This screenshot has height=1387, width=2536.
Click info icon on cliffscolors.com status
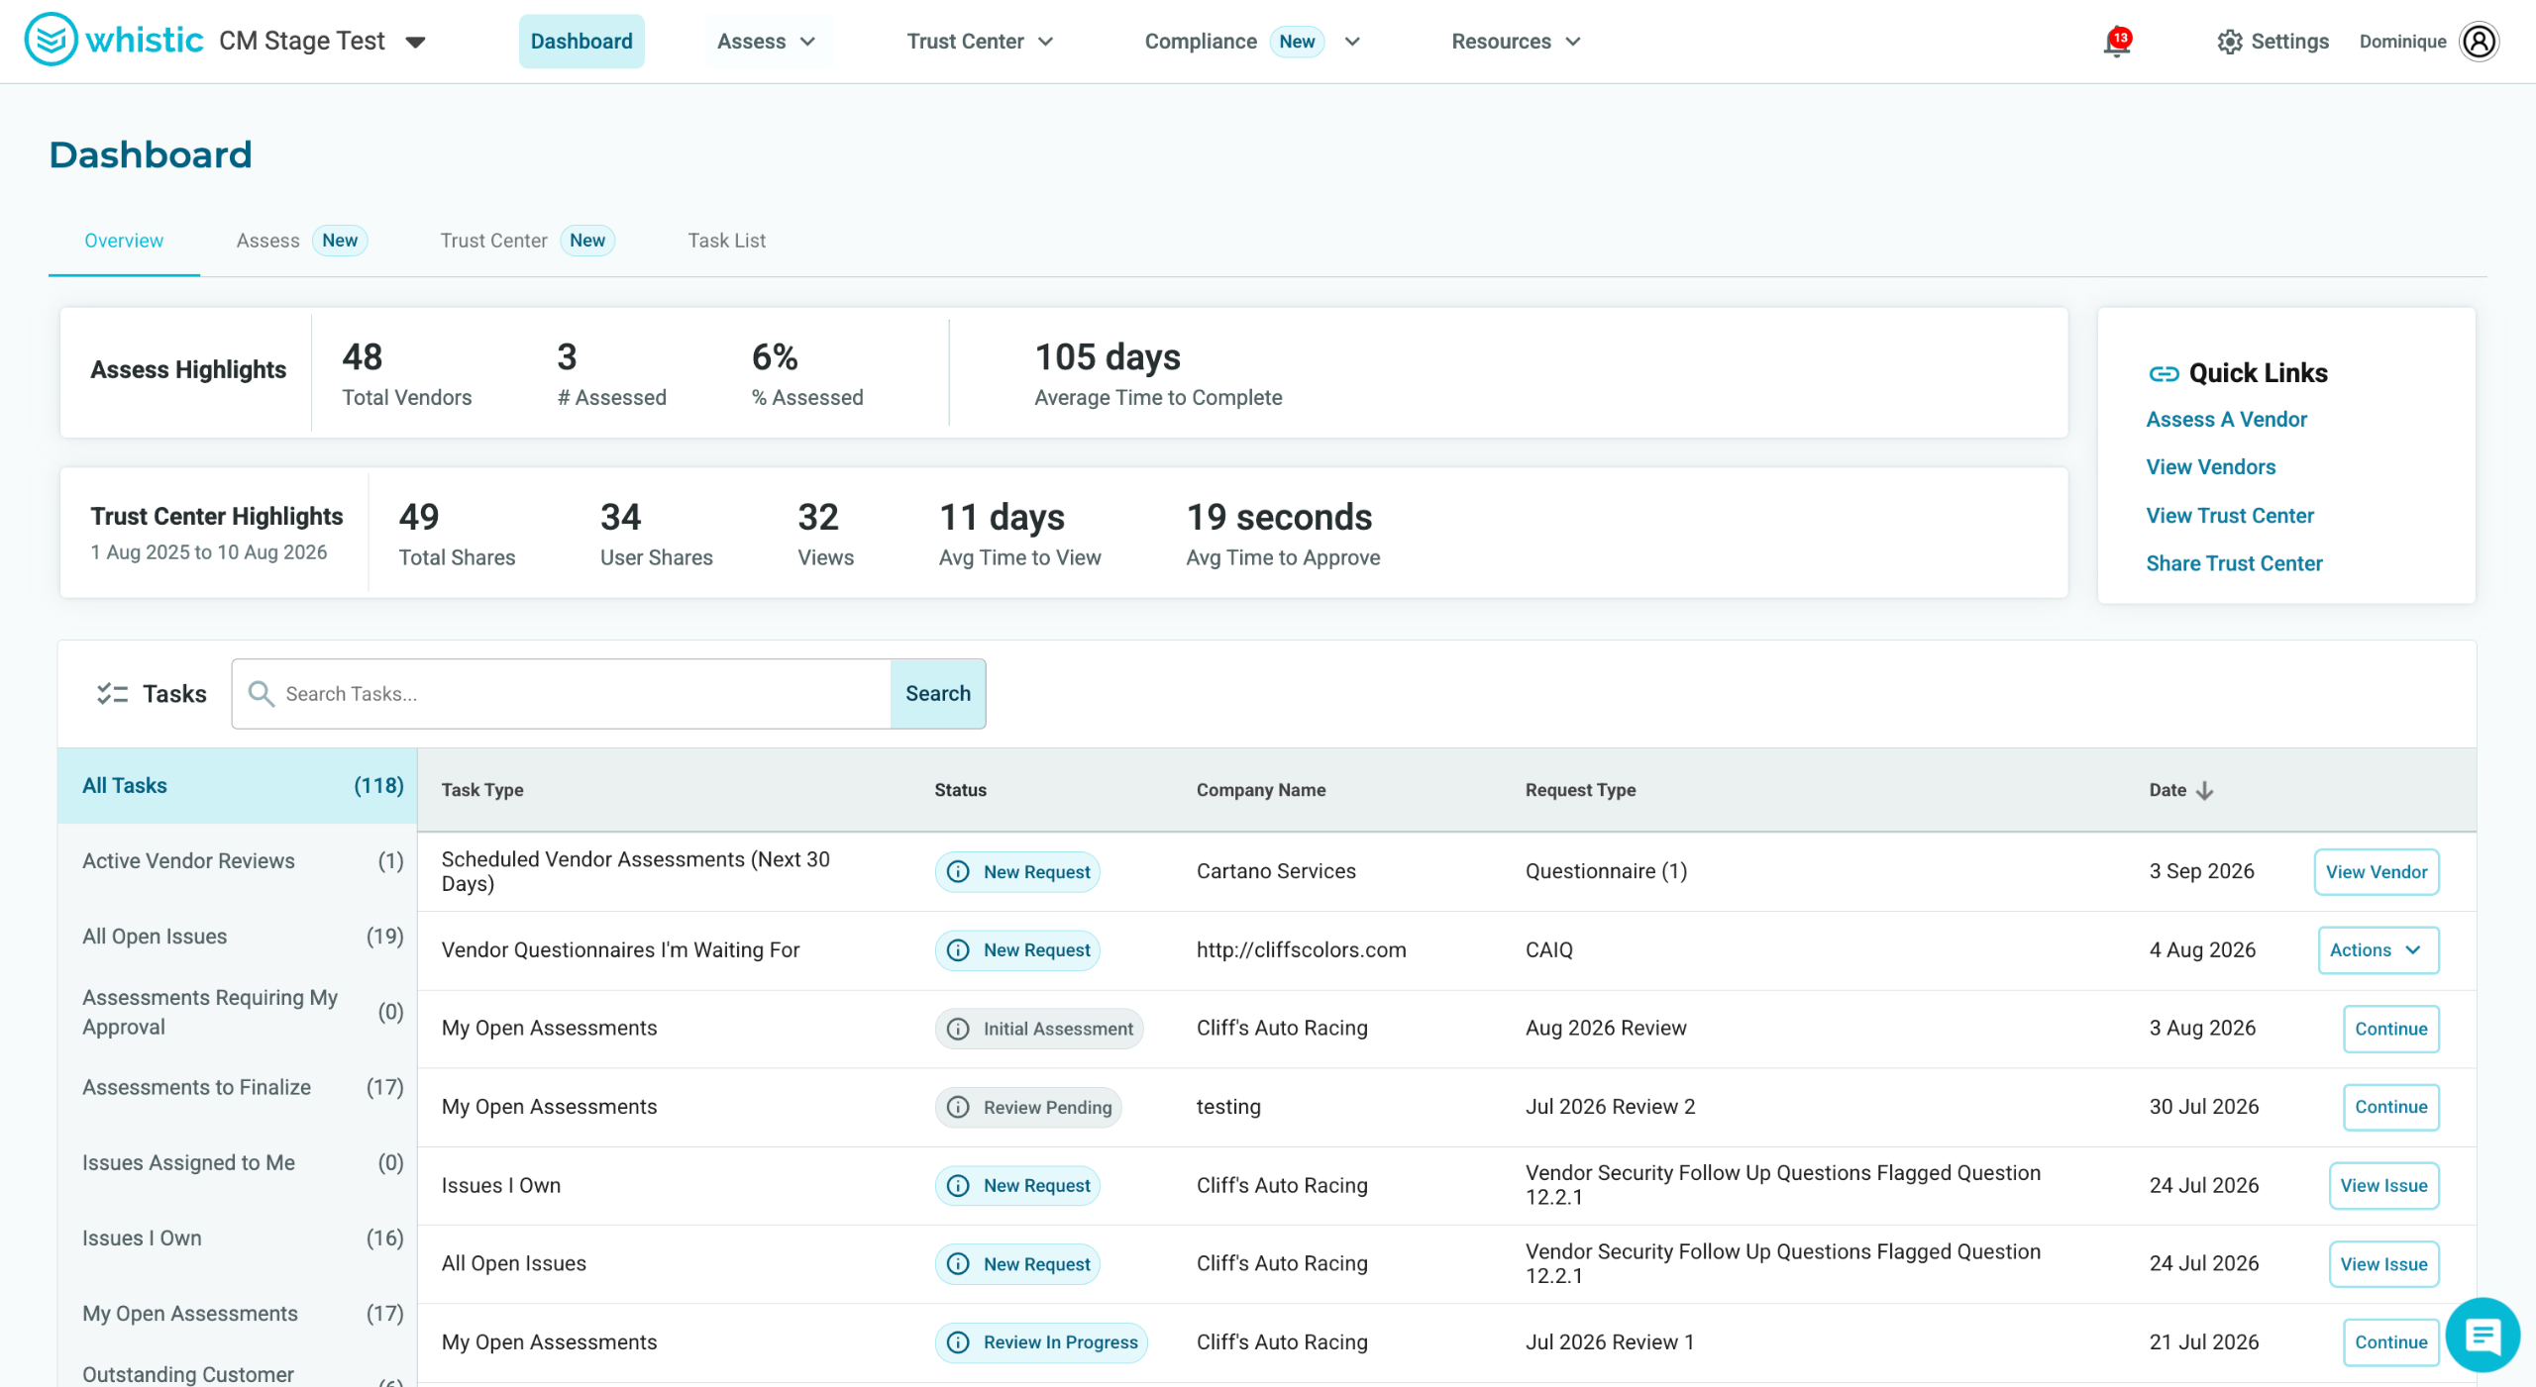[958, 950]
